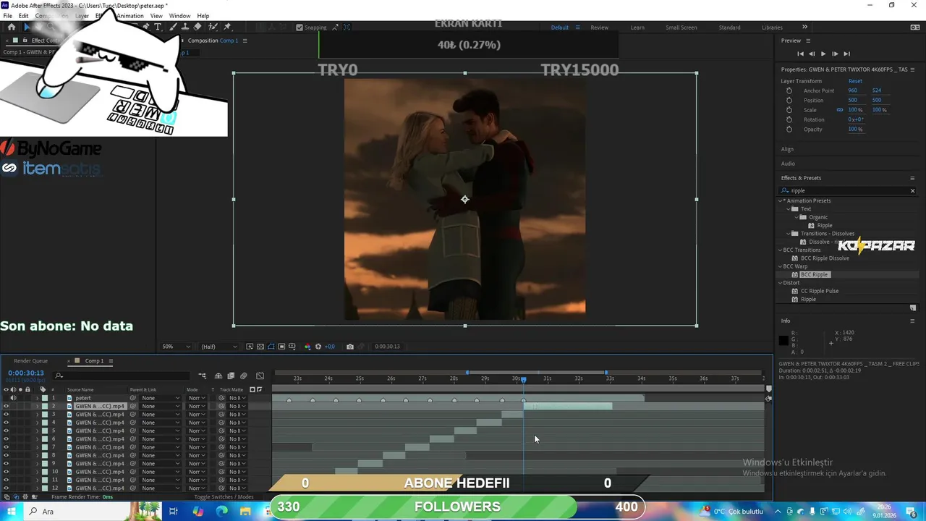Take snapshot with the camera icon

pyautogui.click(x=350, y=347)
